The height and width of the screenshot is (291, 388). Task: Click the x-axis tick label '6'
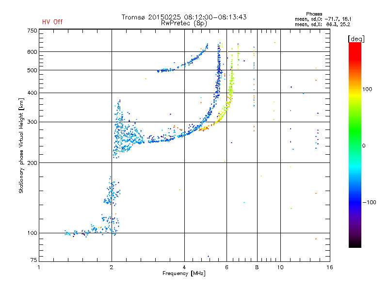(226, 267)
